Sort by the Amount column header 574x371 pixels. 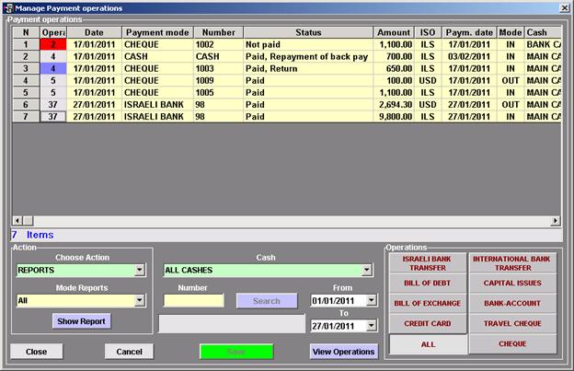[x=394, y=32]
